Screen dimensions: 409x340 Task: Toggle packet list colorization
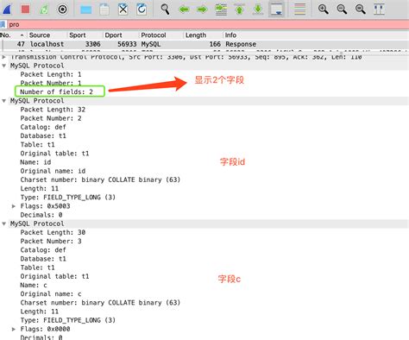click(299, 9)
